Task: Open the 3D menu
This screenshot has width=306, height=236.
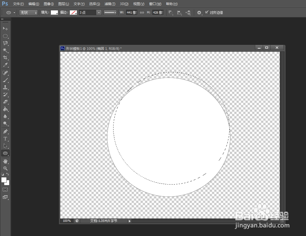Action: [124, 4]
